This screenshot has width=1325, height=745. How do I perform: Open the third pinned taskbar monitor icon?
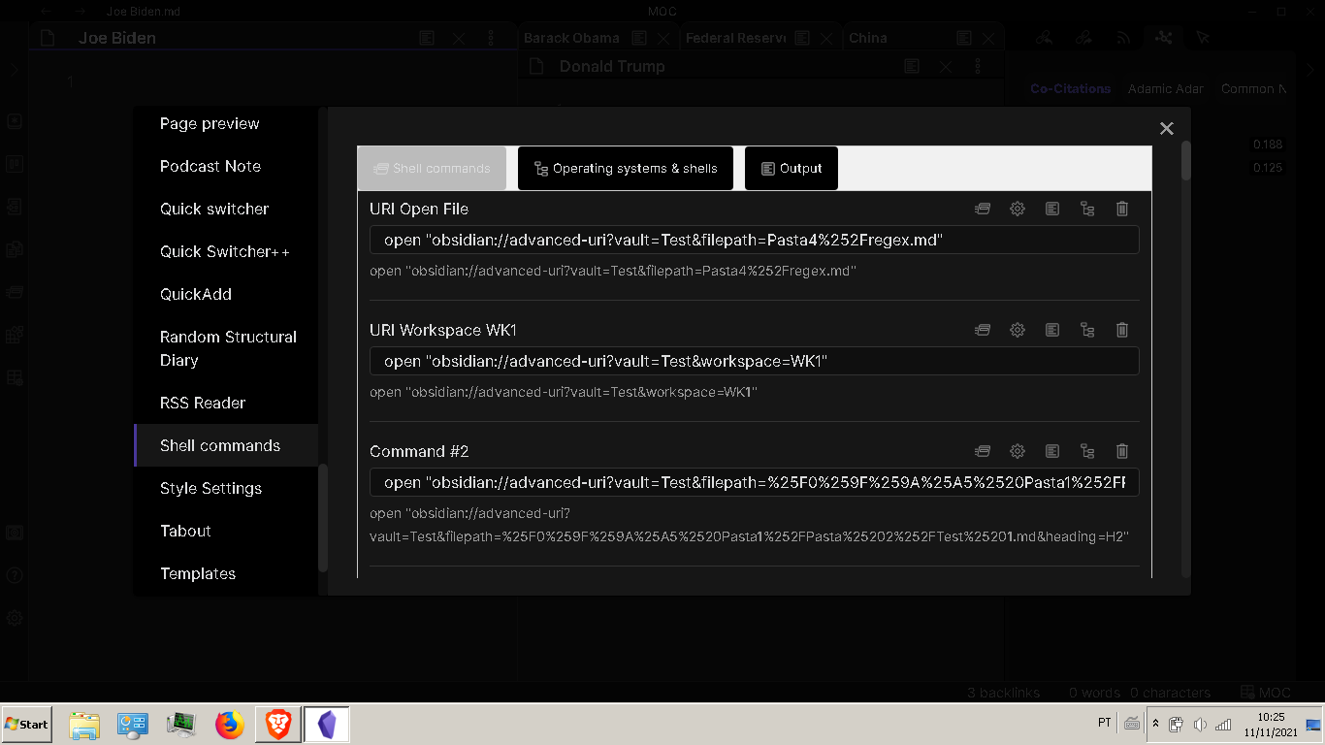(181, 725)
